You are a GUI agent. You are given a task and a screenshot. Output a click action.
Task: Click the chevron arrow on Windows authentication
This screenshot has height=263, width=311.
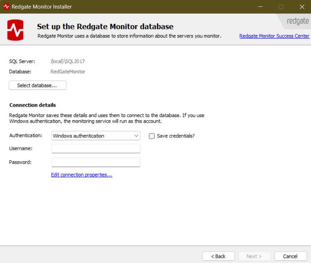point(136,136)
